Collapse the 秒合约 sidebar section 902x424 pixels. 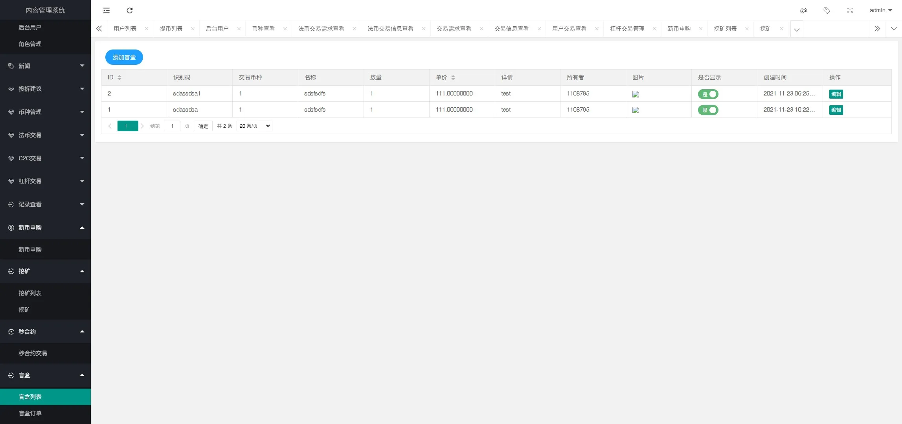pyautogui.click(x=45, y=331)
